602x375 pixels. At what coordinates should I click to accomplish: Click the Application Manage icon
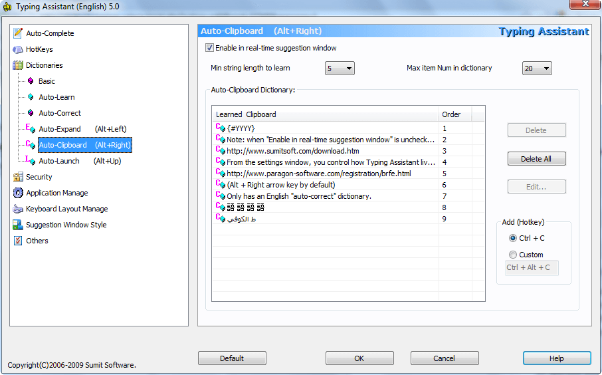[18, 193]
